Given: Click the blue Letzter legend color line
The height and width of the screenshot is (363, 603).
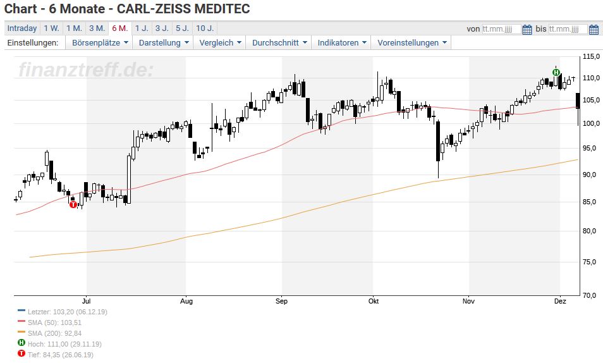Looking at the screenshot, I should (21, 311).
